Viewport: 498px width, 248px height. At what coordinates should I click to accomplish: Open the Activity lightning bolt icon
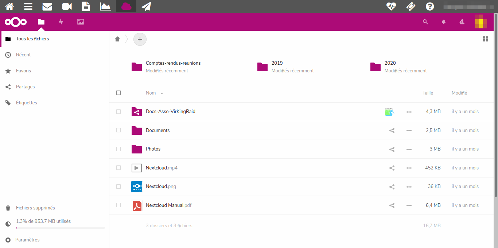pos(61,22)
